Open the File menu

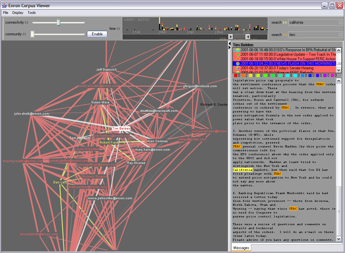[5, 13]
